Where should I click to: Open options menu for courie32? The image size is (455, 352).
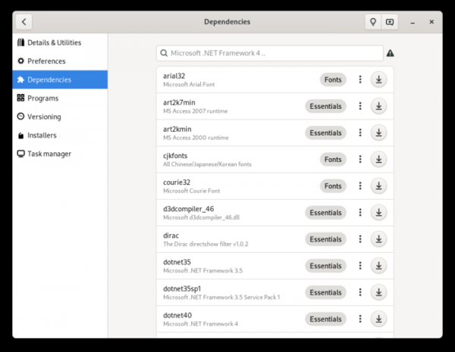[x=359, y=186]
